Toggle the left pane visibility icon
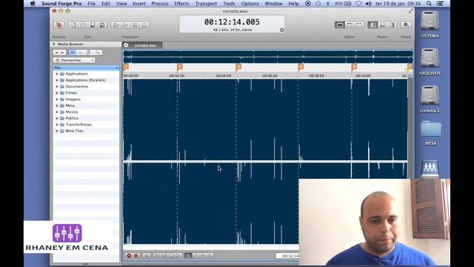This screenshot has width=474, height=267. pos(373,24)
